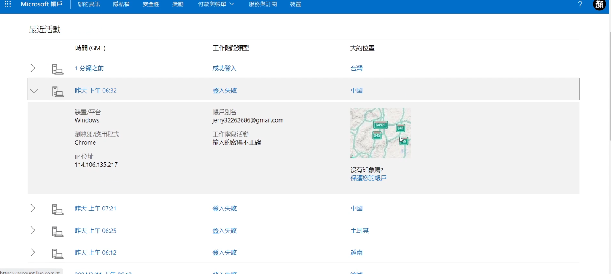The height and width of the screenshot is (274, 611).
Task: Click 中國 location in the 下午 06:32 row
Action: pyautogui.click(x=356, y=91)
